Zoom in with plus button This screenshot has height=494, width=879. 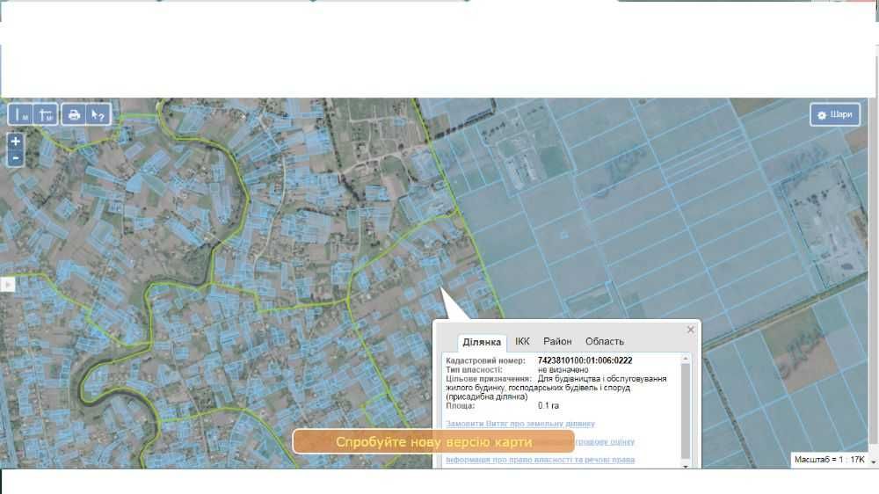click(x=16, y=142)
